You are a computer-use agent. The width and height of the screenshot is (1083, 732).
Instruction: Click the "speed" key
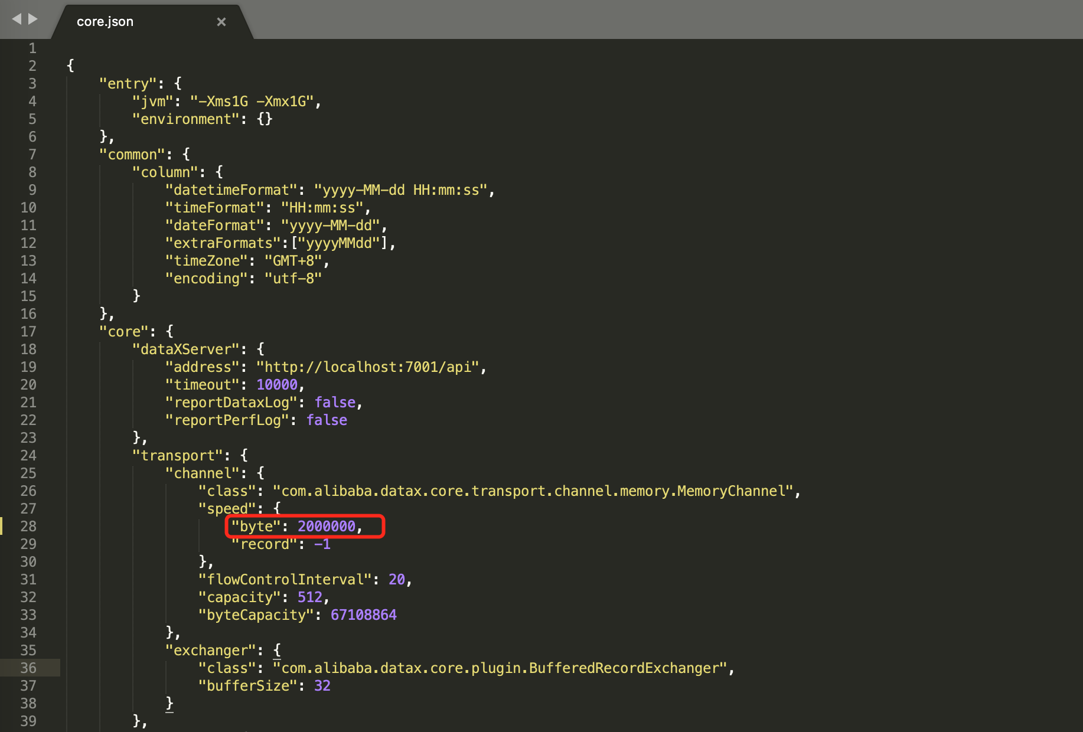(227, 509)
